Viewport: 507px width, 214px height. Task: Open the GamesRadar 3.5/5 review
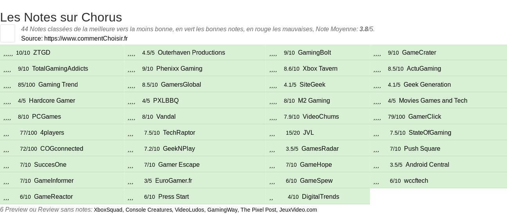(320, 149)
